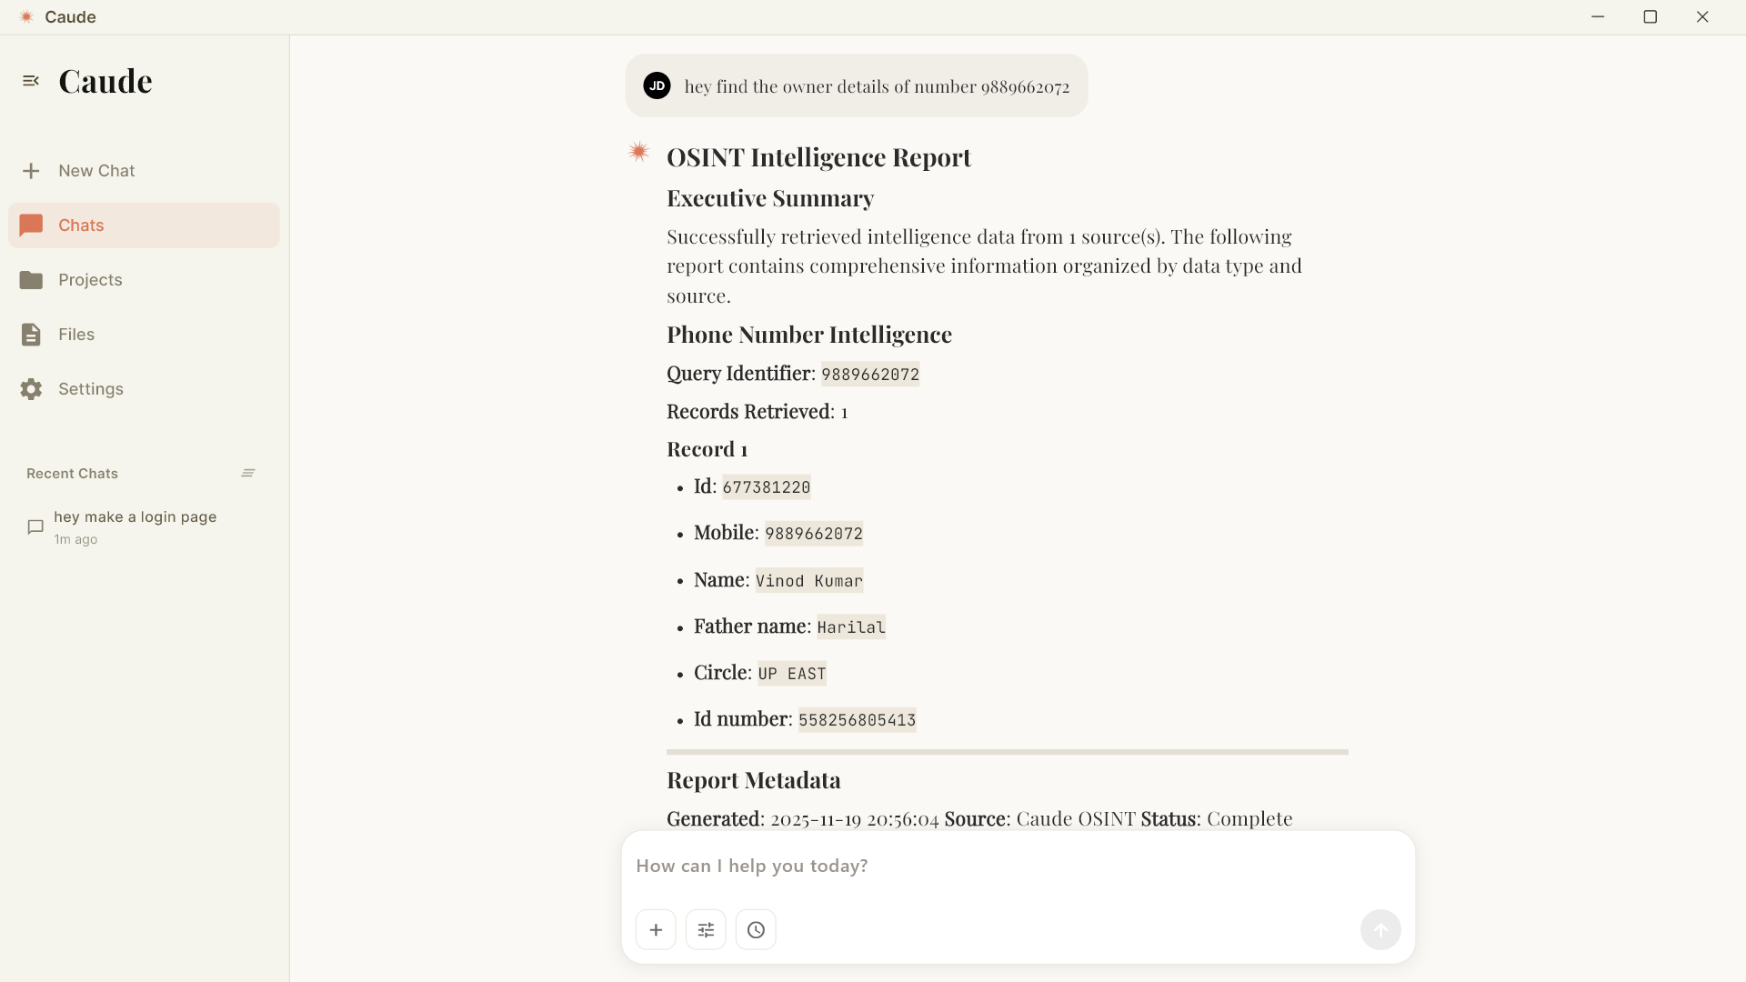
Task: Click the Caude sidebar logo text
Action: point(105,81)
